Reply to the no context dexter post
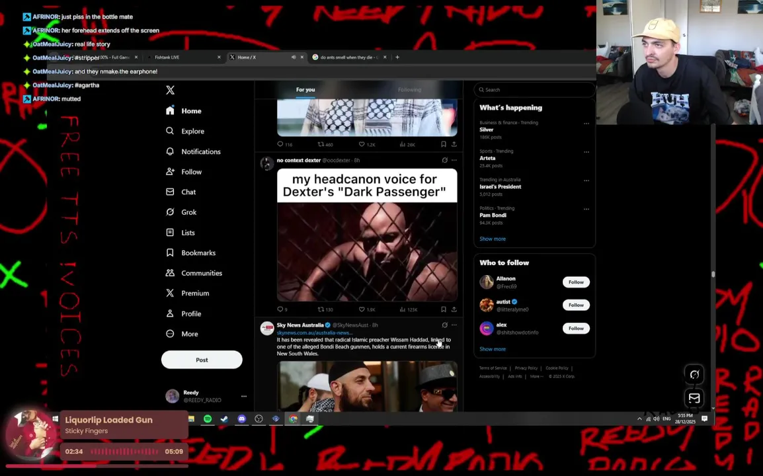The width and height of the screenshot is (763, 476). click(282, 309)
